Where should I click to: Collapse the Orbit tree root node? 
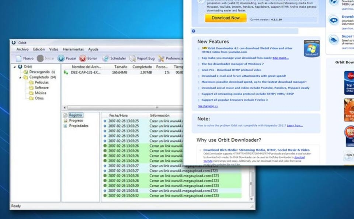point(14,67)
